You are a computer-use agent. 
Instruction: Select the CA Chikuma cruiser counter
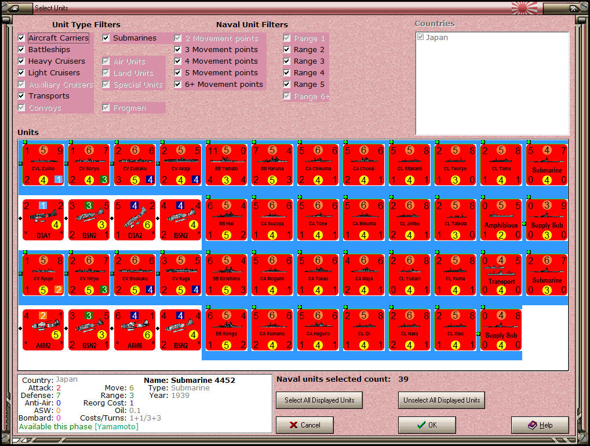(x=318, y=165)
